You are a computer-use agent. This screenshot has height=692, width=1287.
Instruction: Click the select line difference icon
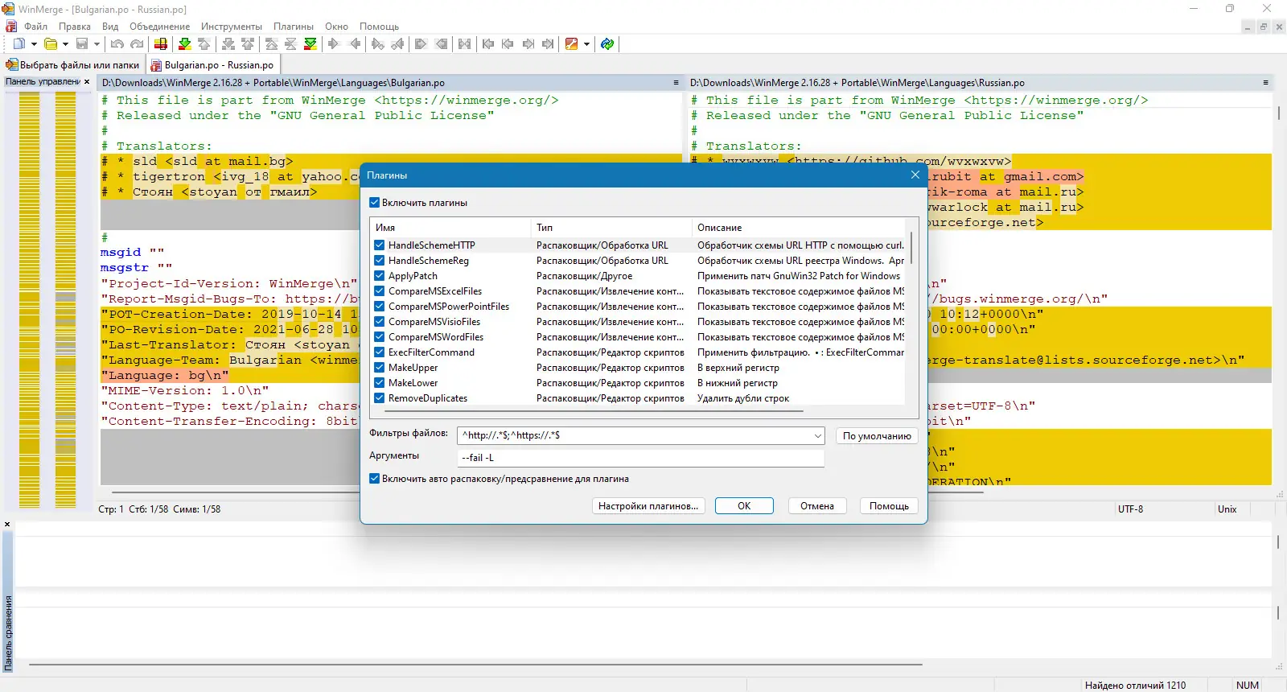pos(161,44)
